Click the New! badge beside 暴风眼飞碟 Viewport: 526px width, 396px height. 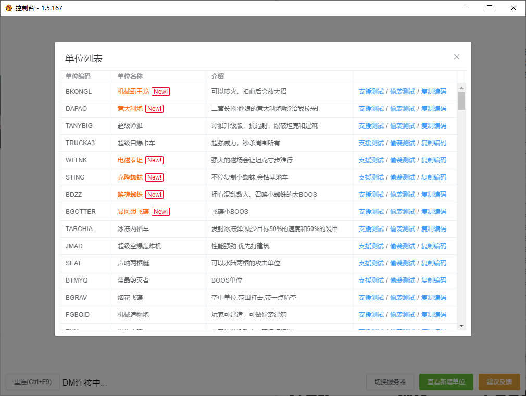[160, 211]
